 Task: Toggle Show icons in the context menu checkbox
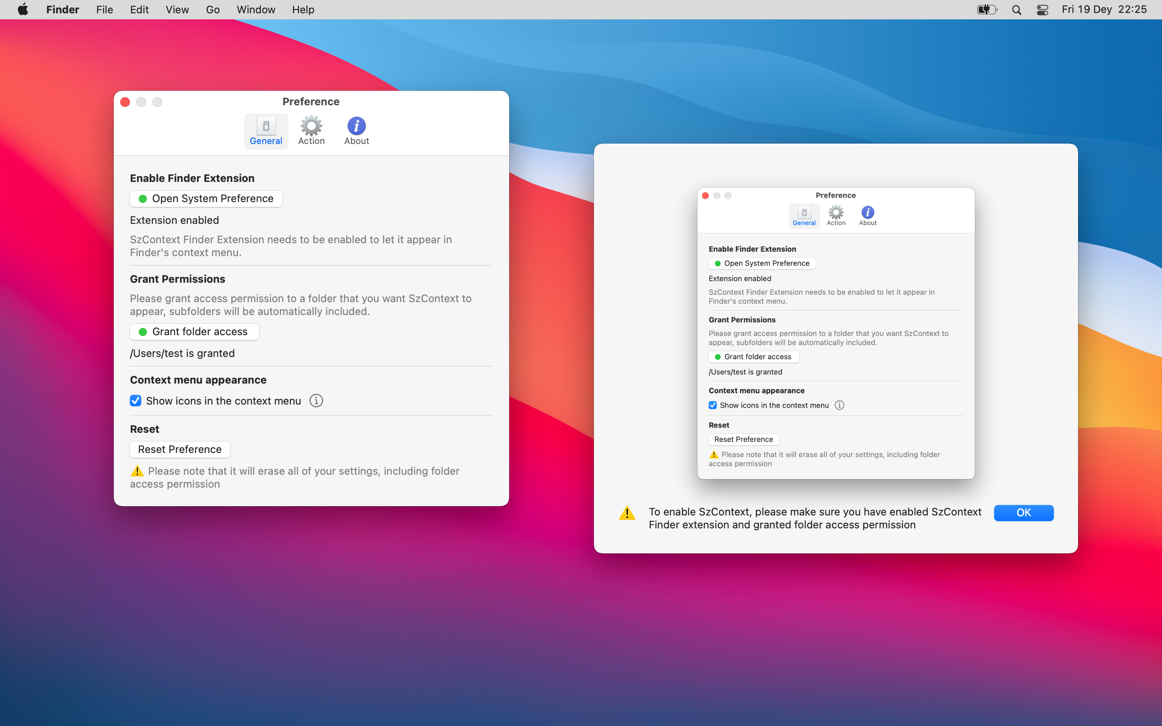pos(136,401)
